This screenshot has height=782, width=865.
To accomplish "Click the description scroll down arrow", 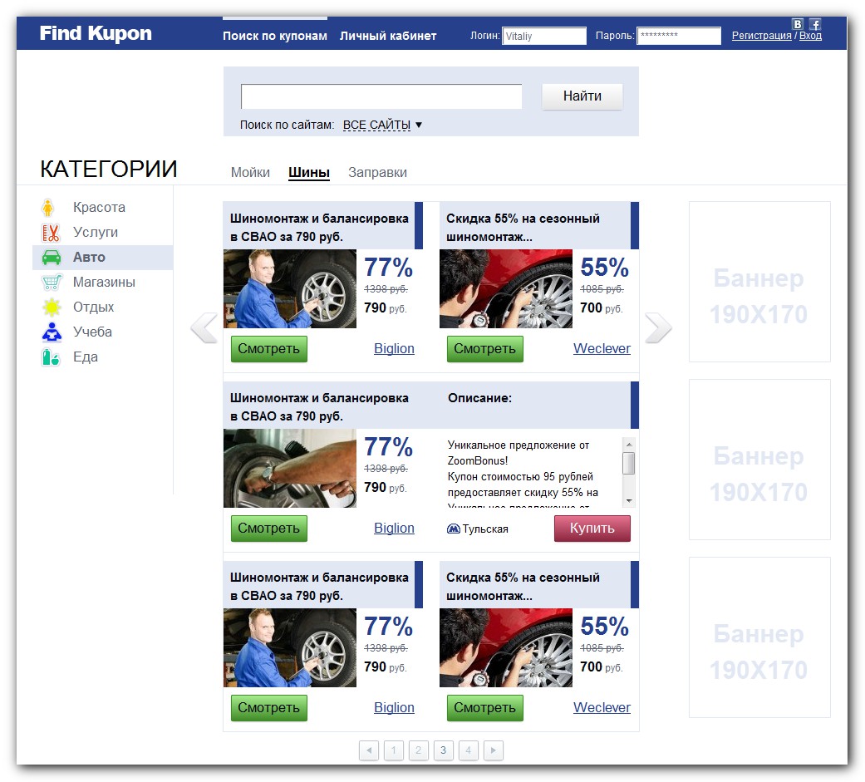I will [628, 500].
